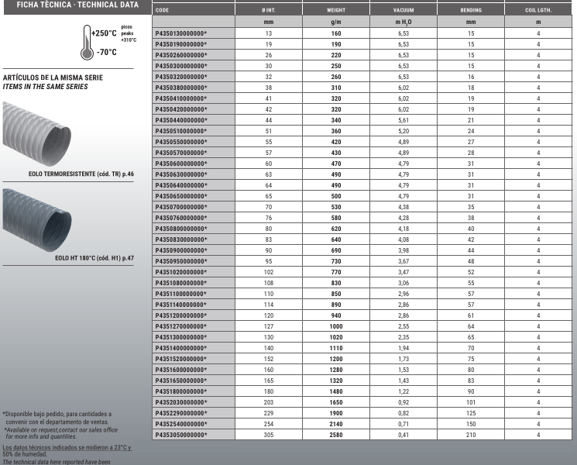Screen dimensions: 577x465
Task: Click the WEIGHT column header
Action: pyautogui.click(x=336, y=10)
